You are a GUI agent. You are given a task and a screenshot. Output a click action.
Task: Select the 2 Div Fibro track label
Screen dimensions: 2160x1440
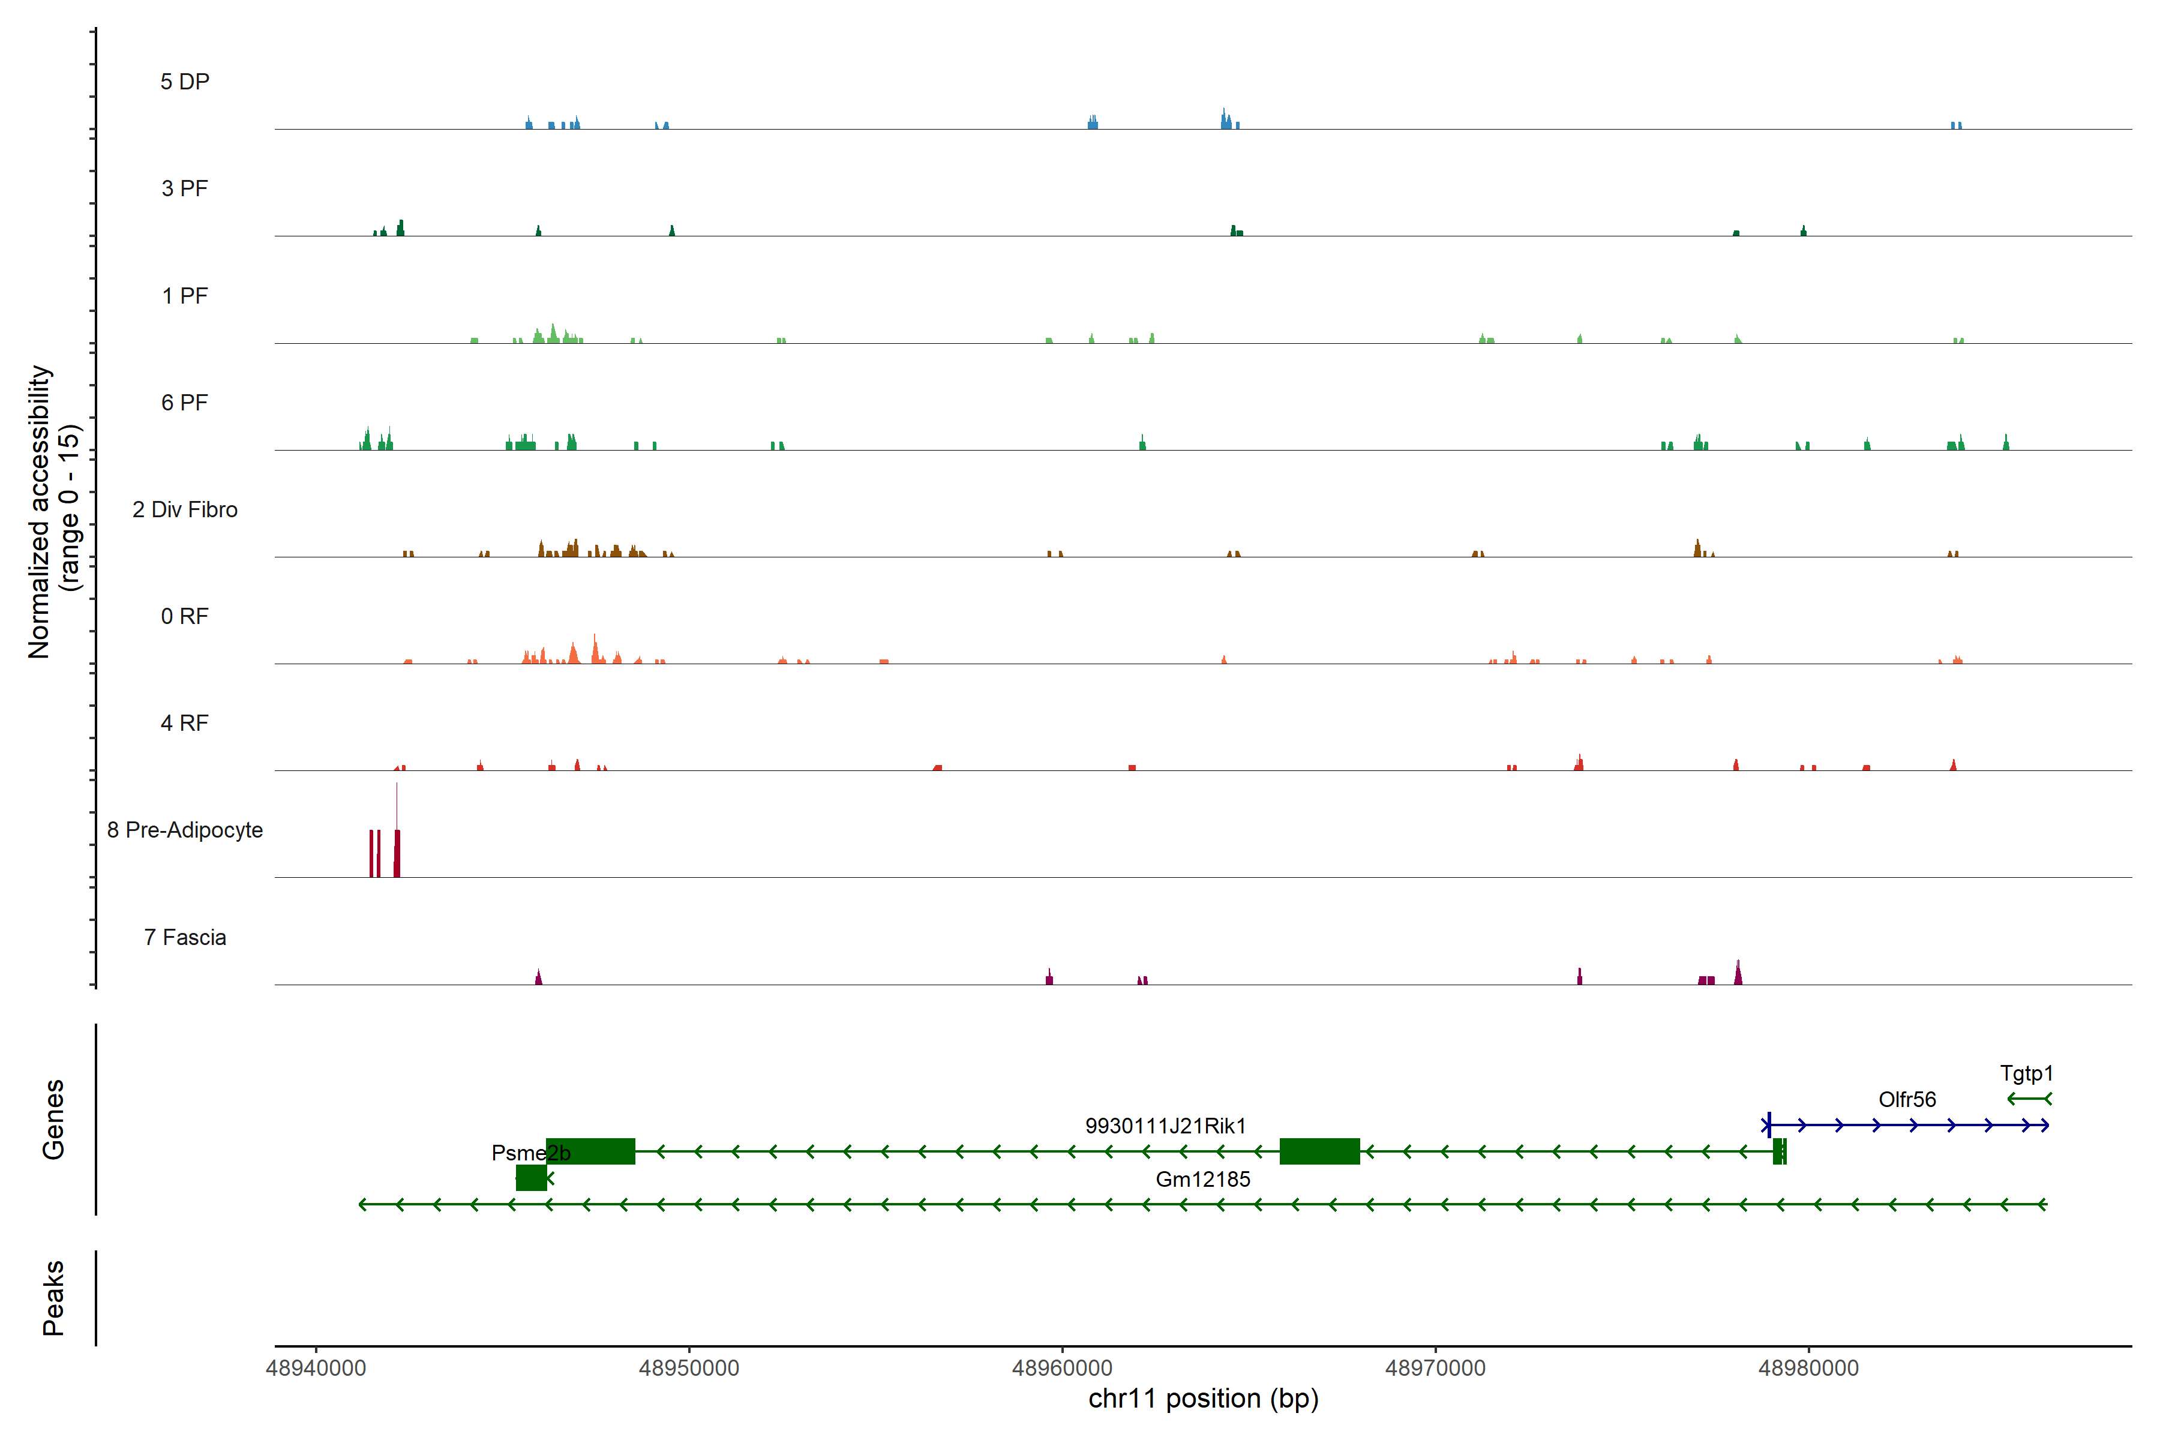point(185,509)
